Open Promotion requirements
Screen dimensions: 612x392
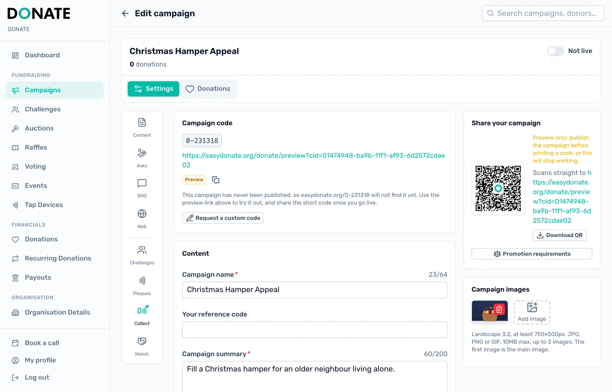[x=532, y=254]
